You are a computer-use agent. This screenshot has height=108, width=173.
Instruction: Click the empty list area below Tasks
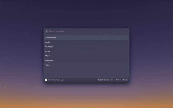coord(86,72)
